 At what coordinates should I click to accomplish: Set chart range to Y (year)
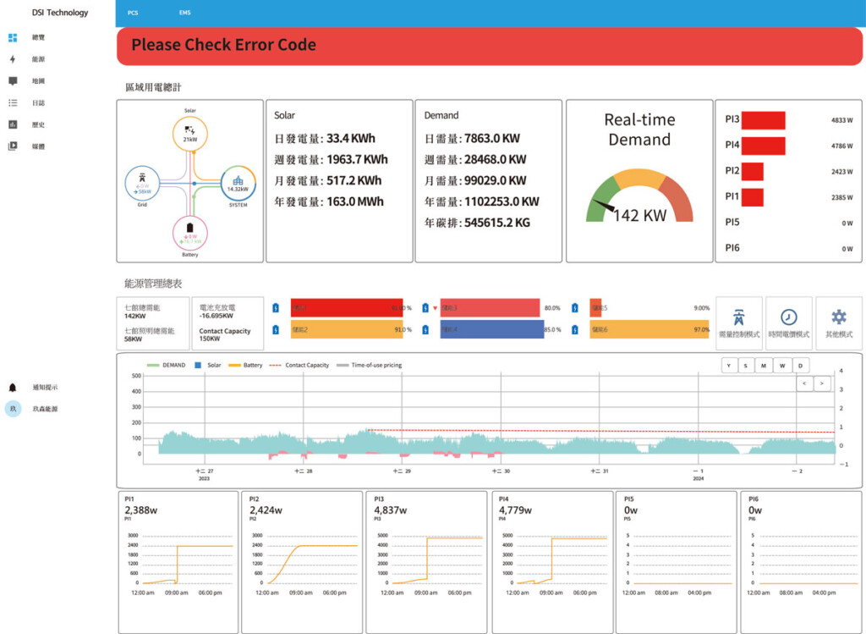728,365
